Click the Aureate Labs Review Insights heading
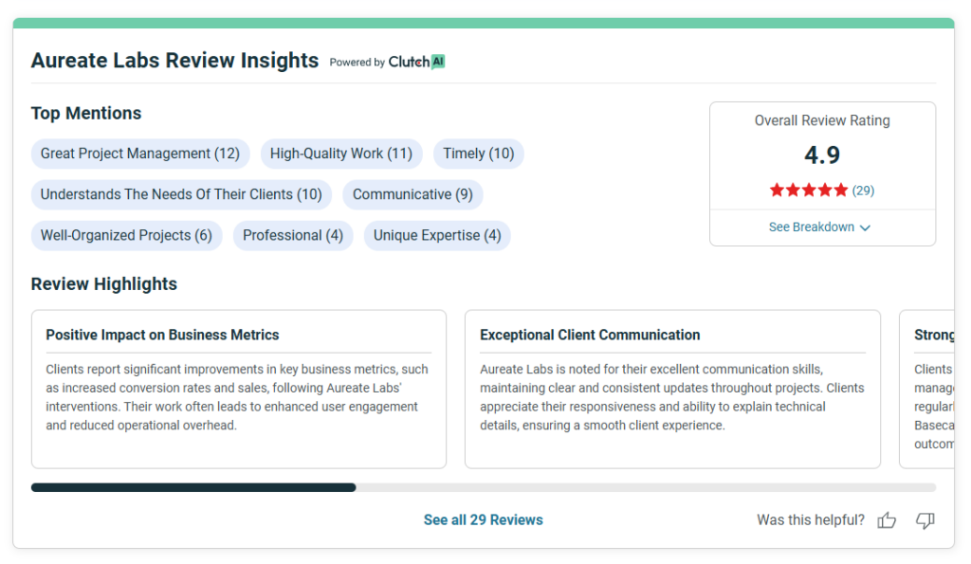The width and height of the screenshot is (971, 564). point(174,61)
